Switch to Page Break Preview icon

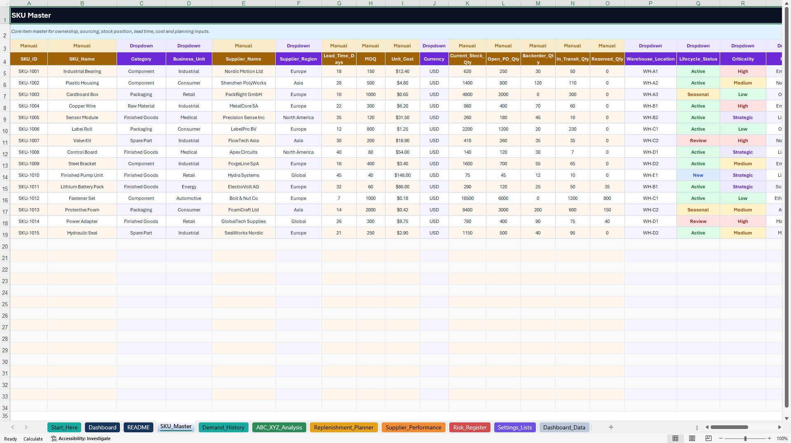709,438
